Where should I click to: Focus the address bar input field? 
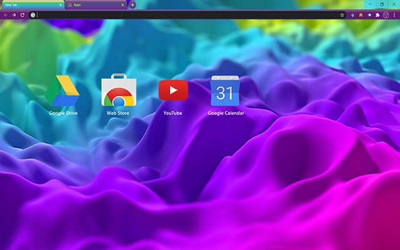187,15
